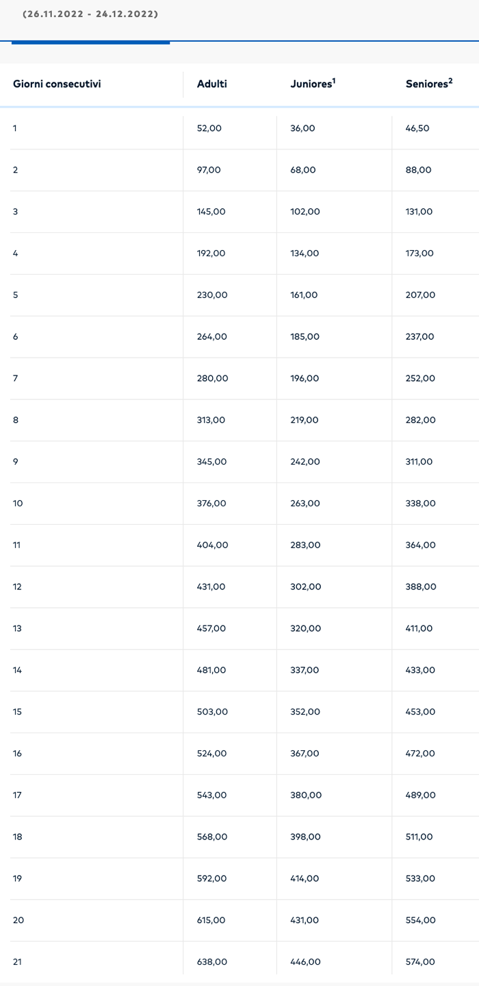Click the Juniores price 337,00
The height and width of the screenshot is (986, 479).
(305, 670)
